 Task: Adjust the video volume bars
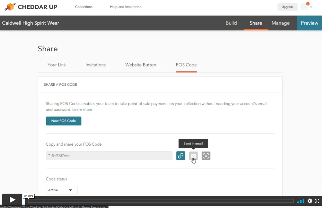coord(300,201)
